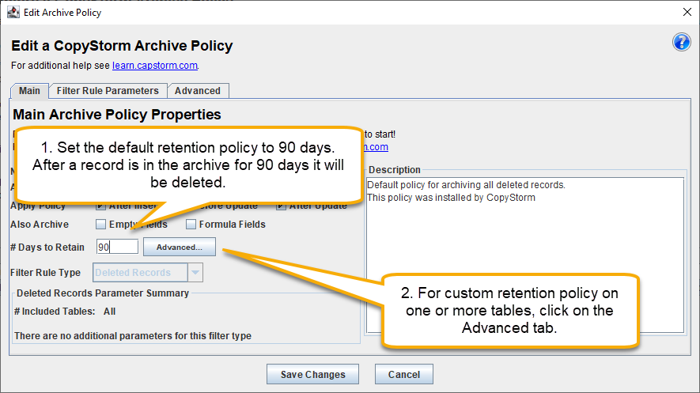Viewport: 700px width, 393px height.
Task: Click the 'Also Archive' label
Action: pos(40,225)
